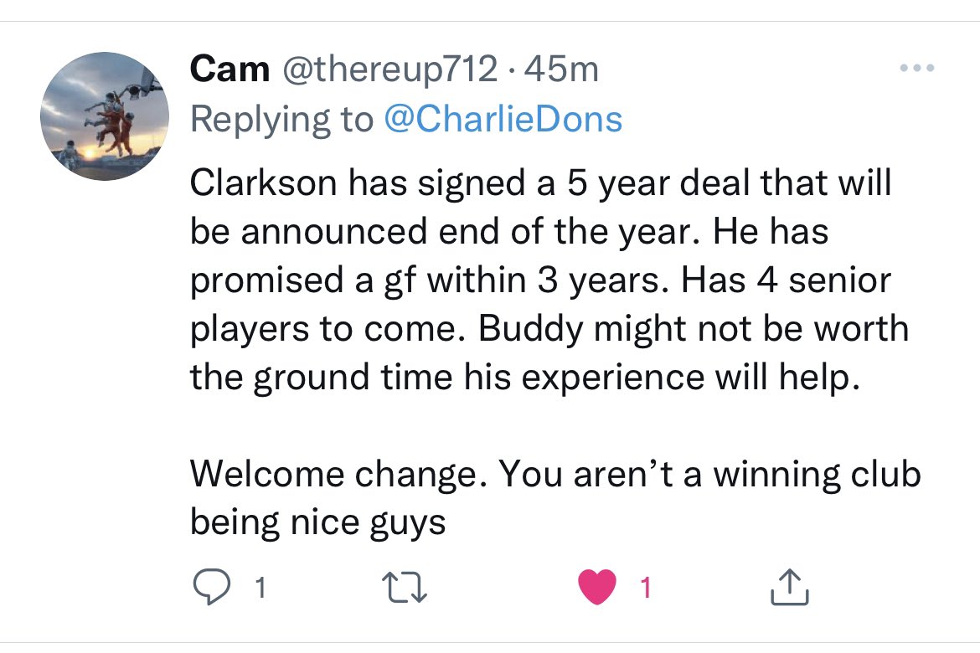
Task: Click the like count next to the heart
Action: pos(645,589)
